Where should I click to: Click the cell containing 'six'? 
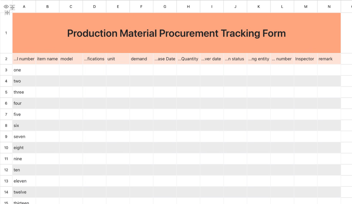click(x=24, y=126)
